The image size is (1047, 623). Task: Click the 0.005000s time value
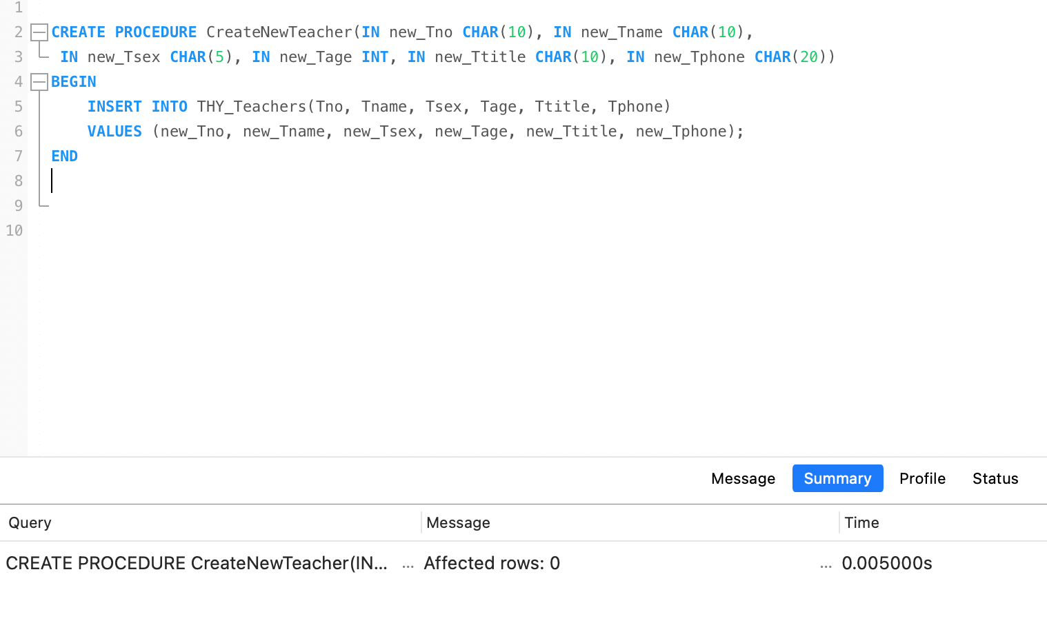pyautogui.click(x=886, y=563)
